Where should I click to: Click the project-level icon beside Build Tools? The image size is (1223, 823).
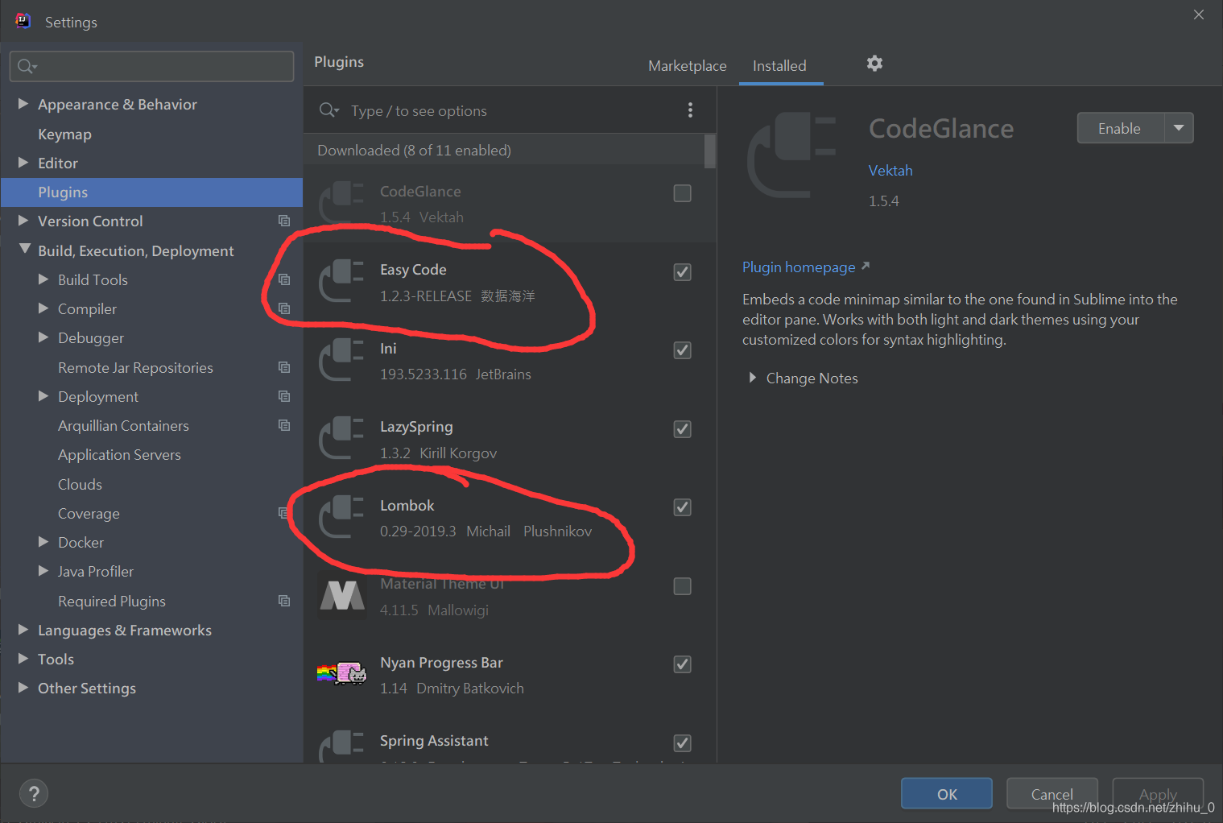[x=284, y=279]
